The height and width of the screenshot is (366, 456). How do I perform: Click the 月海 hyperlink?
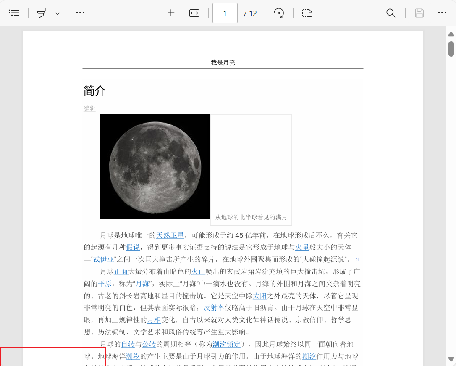[142, 284]
